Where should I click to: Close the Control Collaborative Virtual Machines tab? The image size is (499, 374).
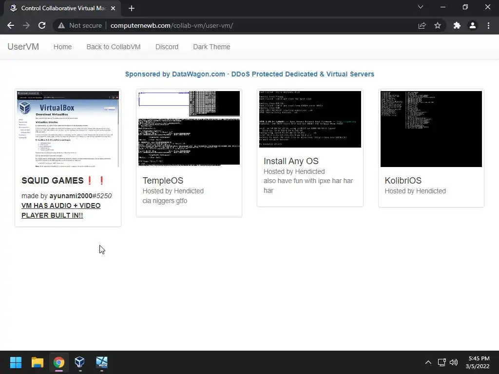pos(113,8)
